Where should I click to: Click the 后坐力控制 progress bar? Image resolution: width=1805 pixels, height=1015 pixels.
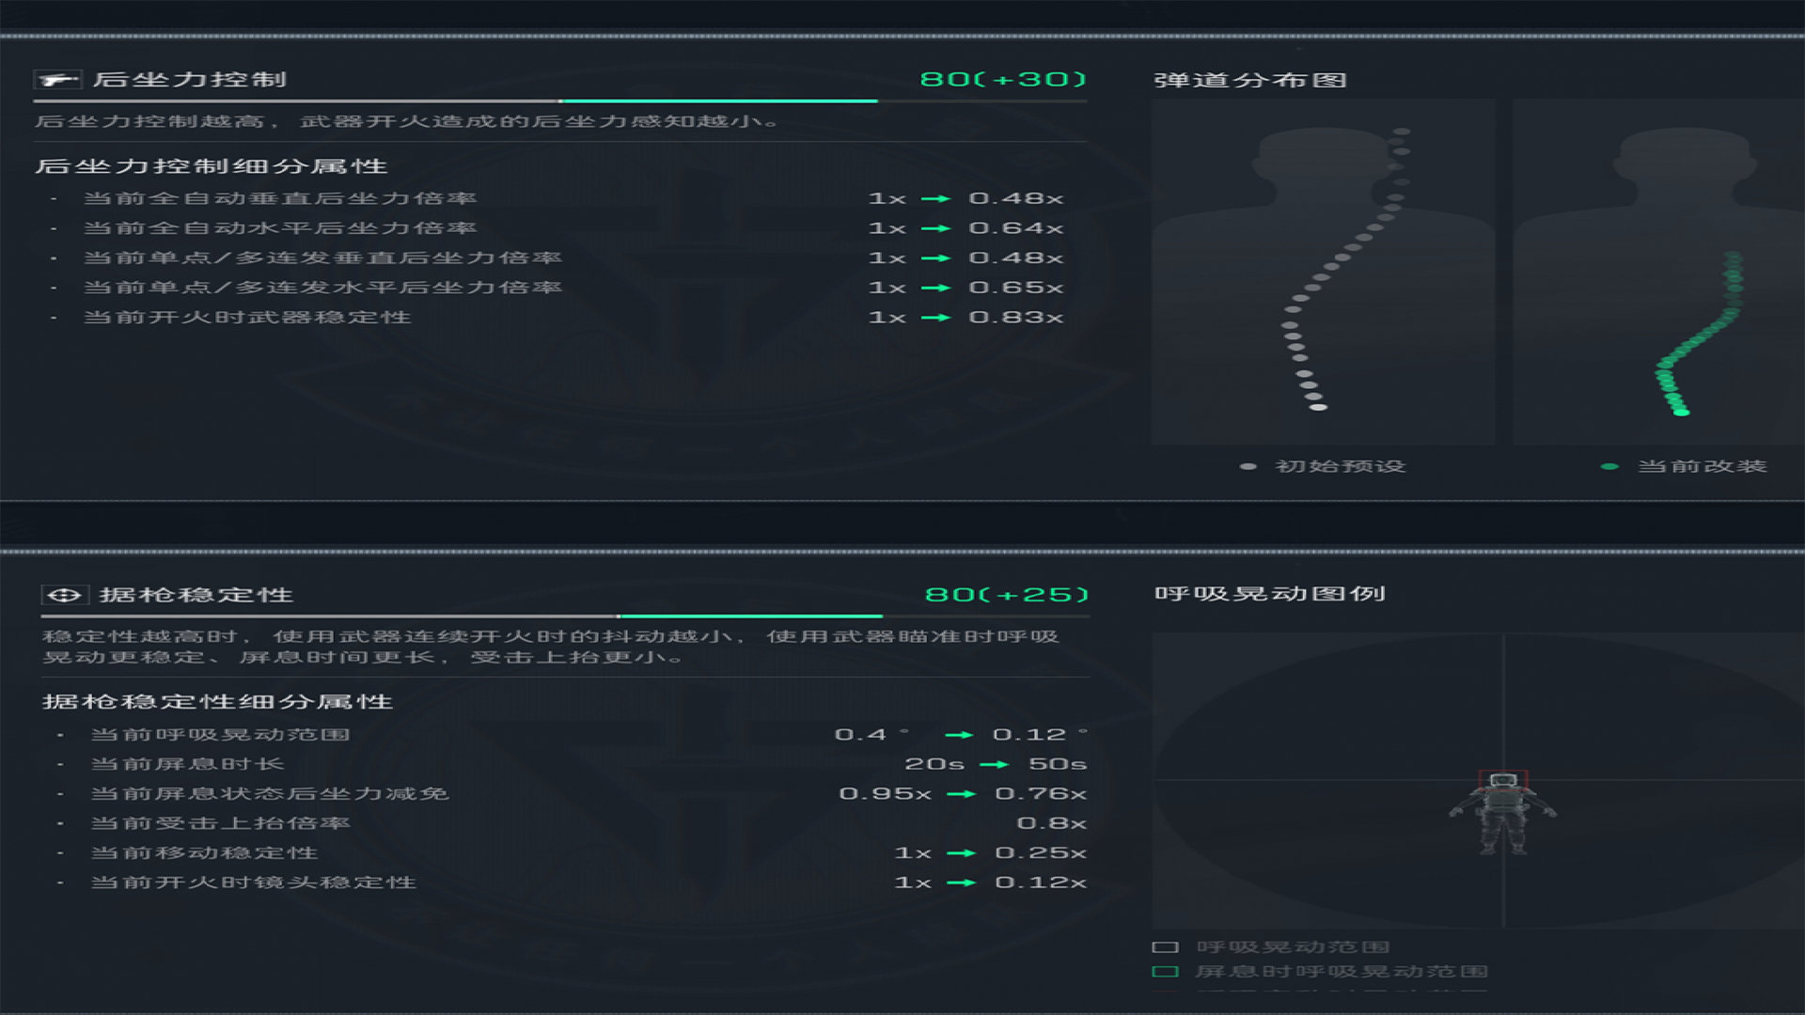(560, 101)
